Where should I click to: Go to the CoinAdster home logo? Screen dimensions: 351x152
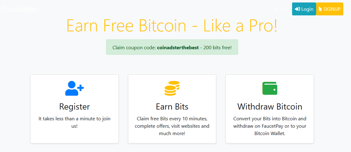pyautogui.click(x=19, y=9)
